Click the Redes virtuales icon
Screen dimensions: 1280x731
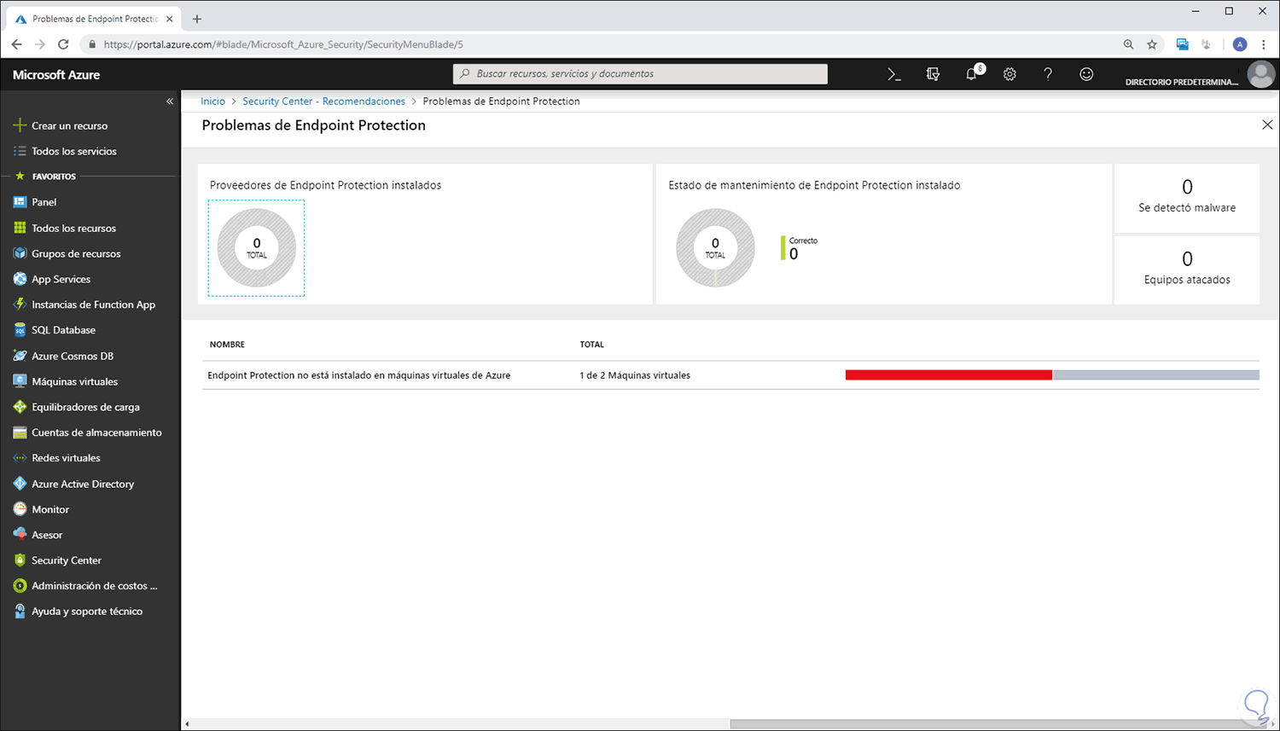pos(20,458)
